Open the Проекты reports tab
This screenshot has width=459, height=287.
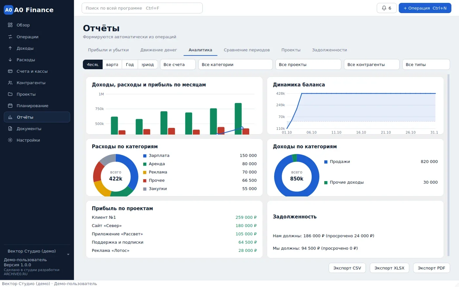291,50
